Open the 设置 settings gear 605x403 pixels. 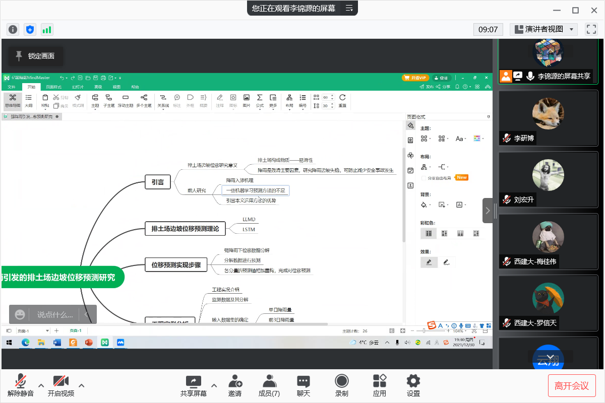[413, 385]
